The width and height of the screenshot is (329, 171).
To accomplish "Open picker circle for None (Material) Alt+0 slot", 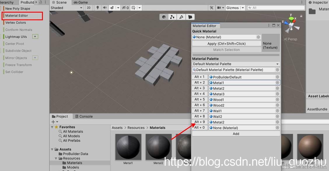I will coord(277,128).
